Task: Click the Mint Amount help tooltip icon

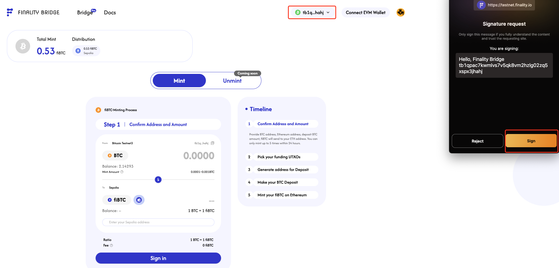Action: coord(122,172)
